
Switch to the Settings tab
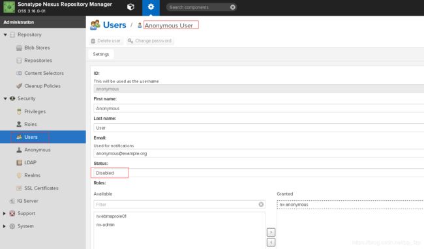click(101, 54)
